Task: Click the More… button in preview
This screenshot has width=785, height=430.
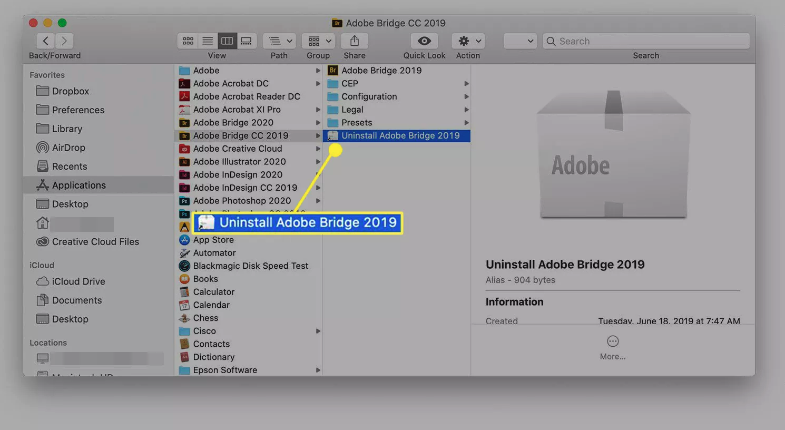Action: (613, 348)
